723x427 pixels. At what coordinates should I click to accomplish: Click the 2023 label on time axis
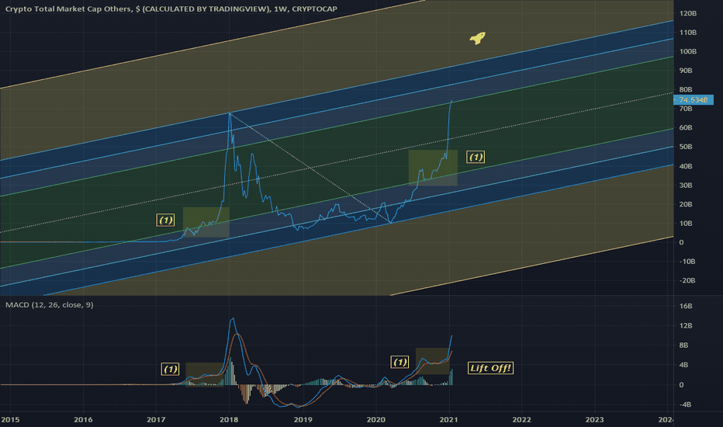[x=594, y=419]
